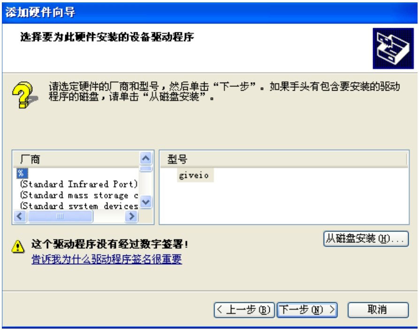419x330 pixels.
Task: Click the yellow warning triangle icon
Action: pos(18,246)
